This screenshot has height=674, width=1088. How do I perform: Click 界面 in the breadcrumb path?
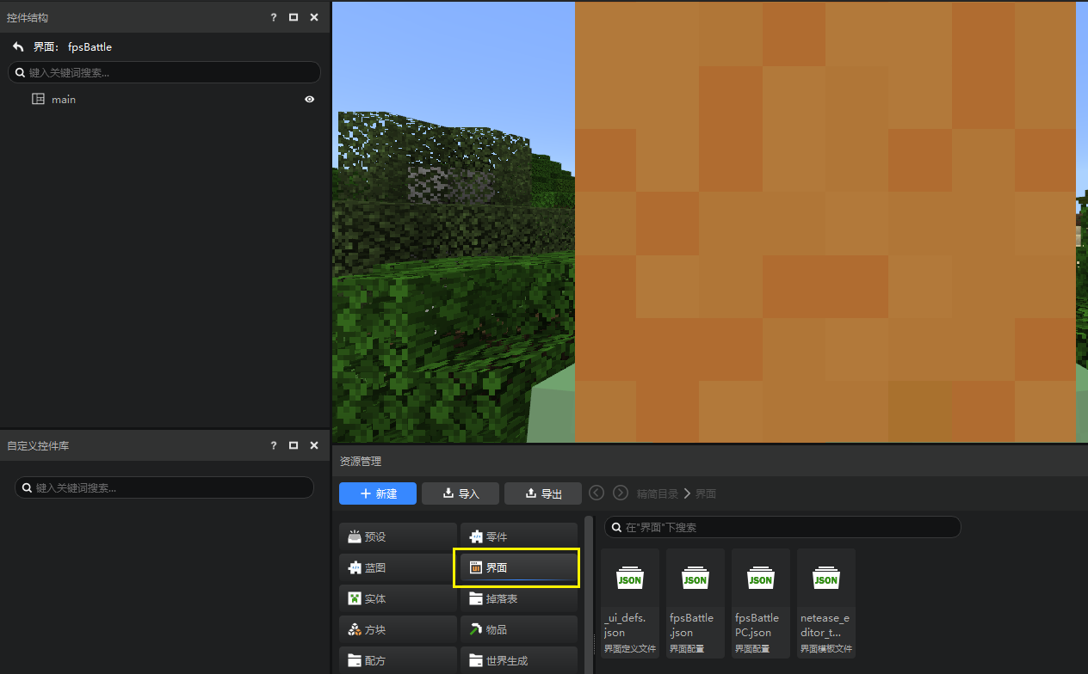point(706,493)
